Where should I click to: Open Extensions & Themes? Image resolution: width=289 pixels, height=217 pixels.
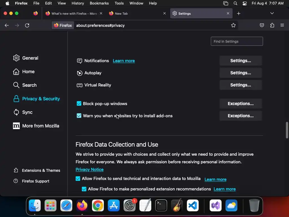point(37,170)
